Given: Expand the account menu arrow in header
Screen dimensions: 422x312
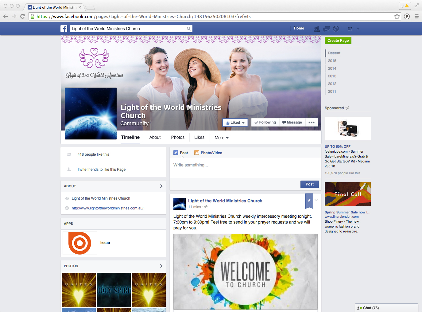Looking at the screenshot, I should [x=358, y=29].
